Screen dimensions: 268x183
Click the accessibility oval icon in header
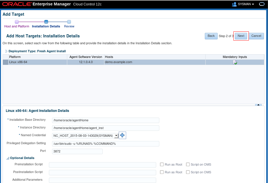[262, 4]
